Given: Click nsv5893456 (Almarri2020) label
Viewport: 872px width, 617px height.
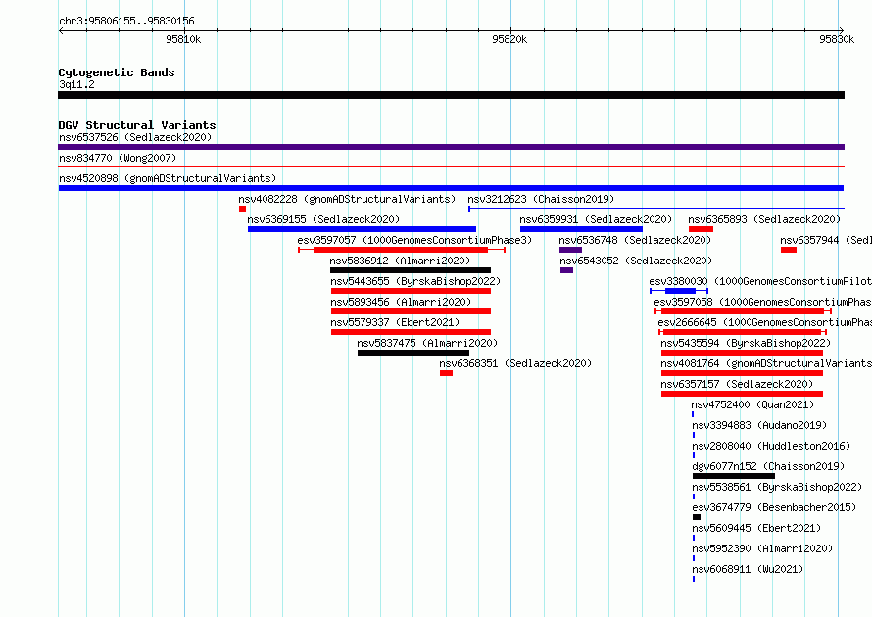Looking at the screenshot, I should [x=401, y=302].
